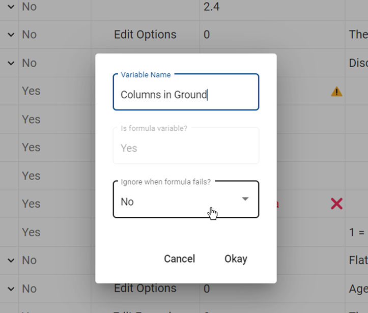Viewport: 368px width, 313px height.
Task: Click the Variable Name label of the text field
Action: [146, 75]
